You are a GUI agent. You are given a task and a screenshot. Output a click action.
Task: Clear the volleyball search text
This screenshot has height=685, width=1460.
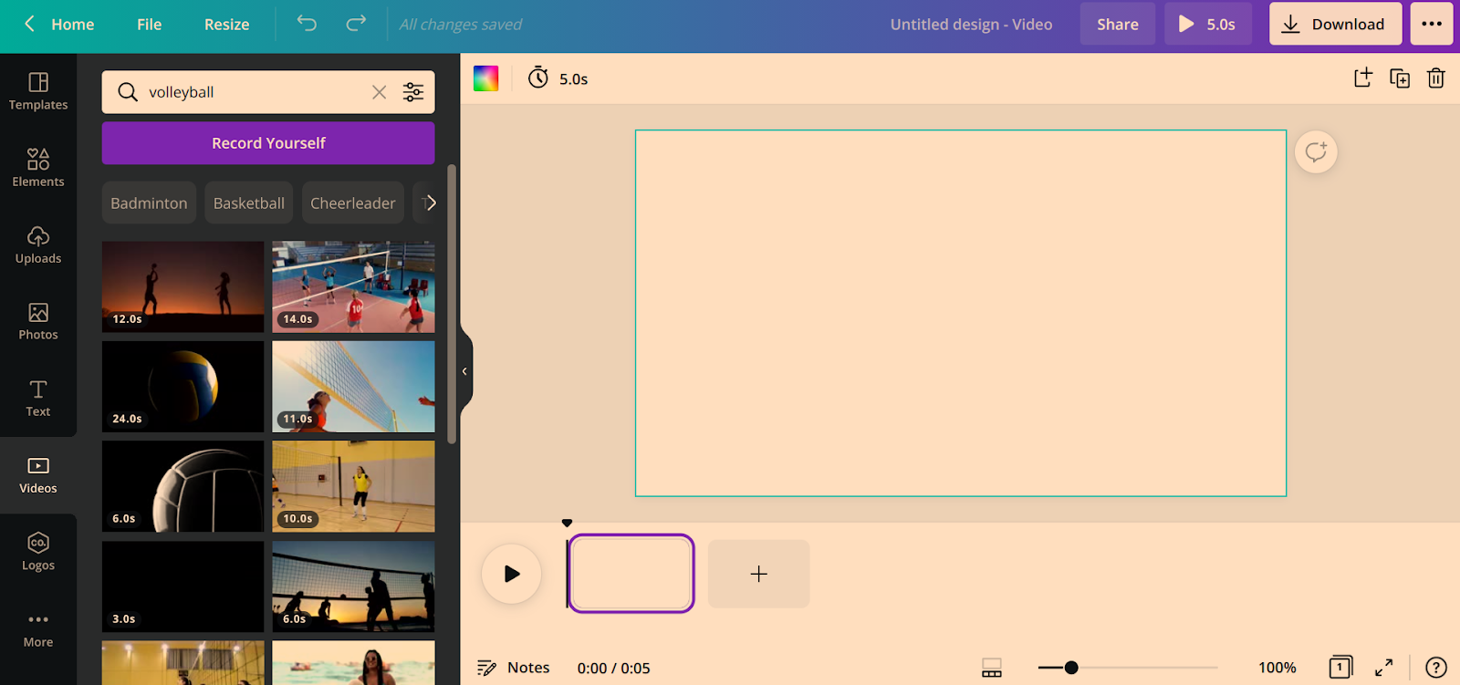pyautogui.click(x=379, y=92)
